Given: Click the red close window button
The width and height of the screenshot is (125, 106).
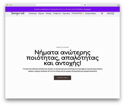Looking at the screenshot, I should pyautogui.click(x=7, y=5).
